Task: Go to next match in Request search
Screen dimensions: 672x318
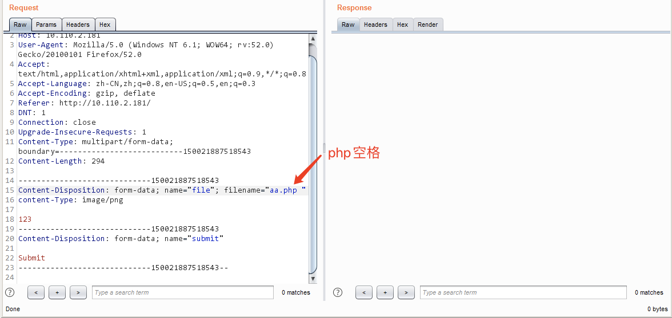Action: 78,292
